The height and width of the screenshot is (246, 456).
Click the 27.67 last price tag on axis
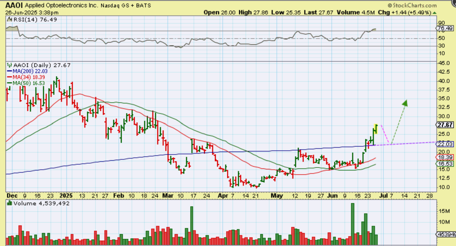pyautogui.click(x=445, y=125)
